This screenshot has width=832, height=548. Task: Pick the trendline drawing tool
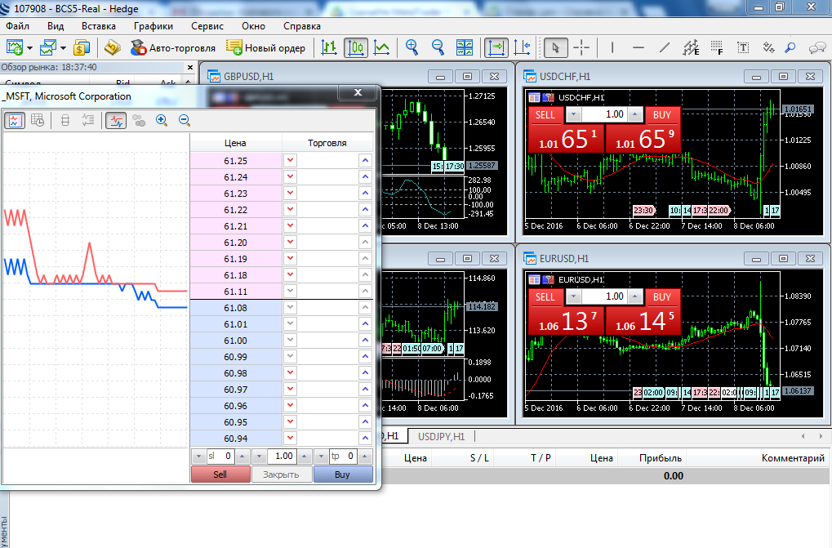pyautogui.click(x=665, y=47)
